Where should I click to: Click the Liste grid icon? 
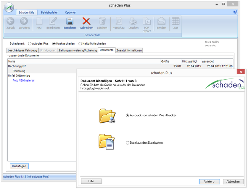pos(175,21)
